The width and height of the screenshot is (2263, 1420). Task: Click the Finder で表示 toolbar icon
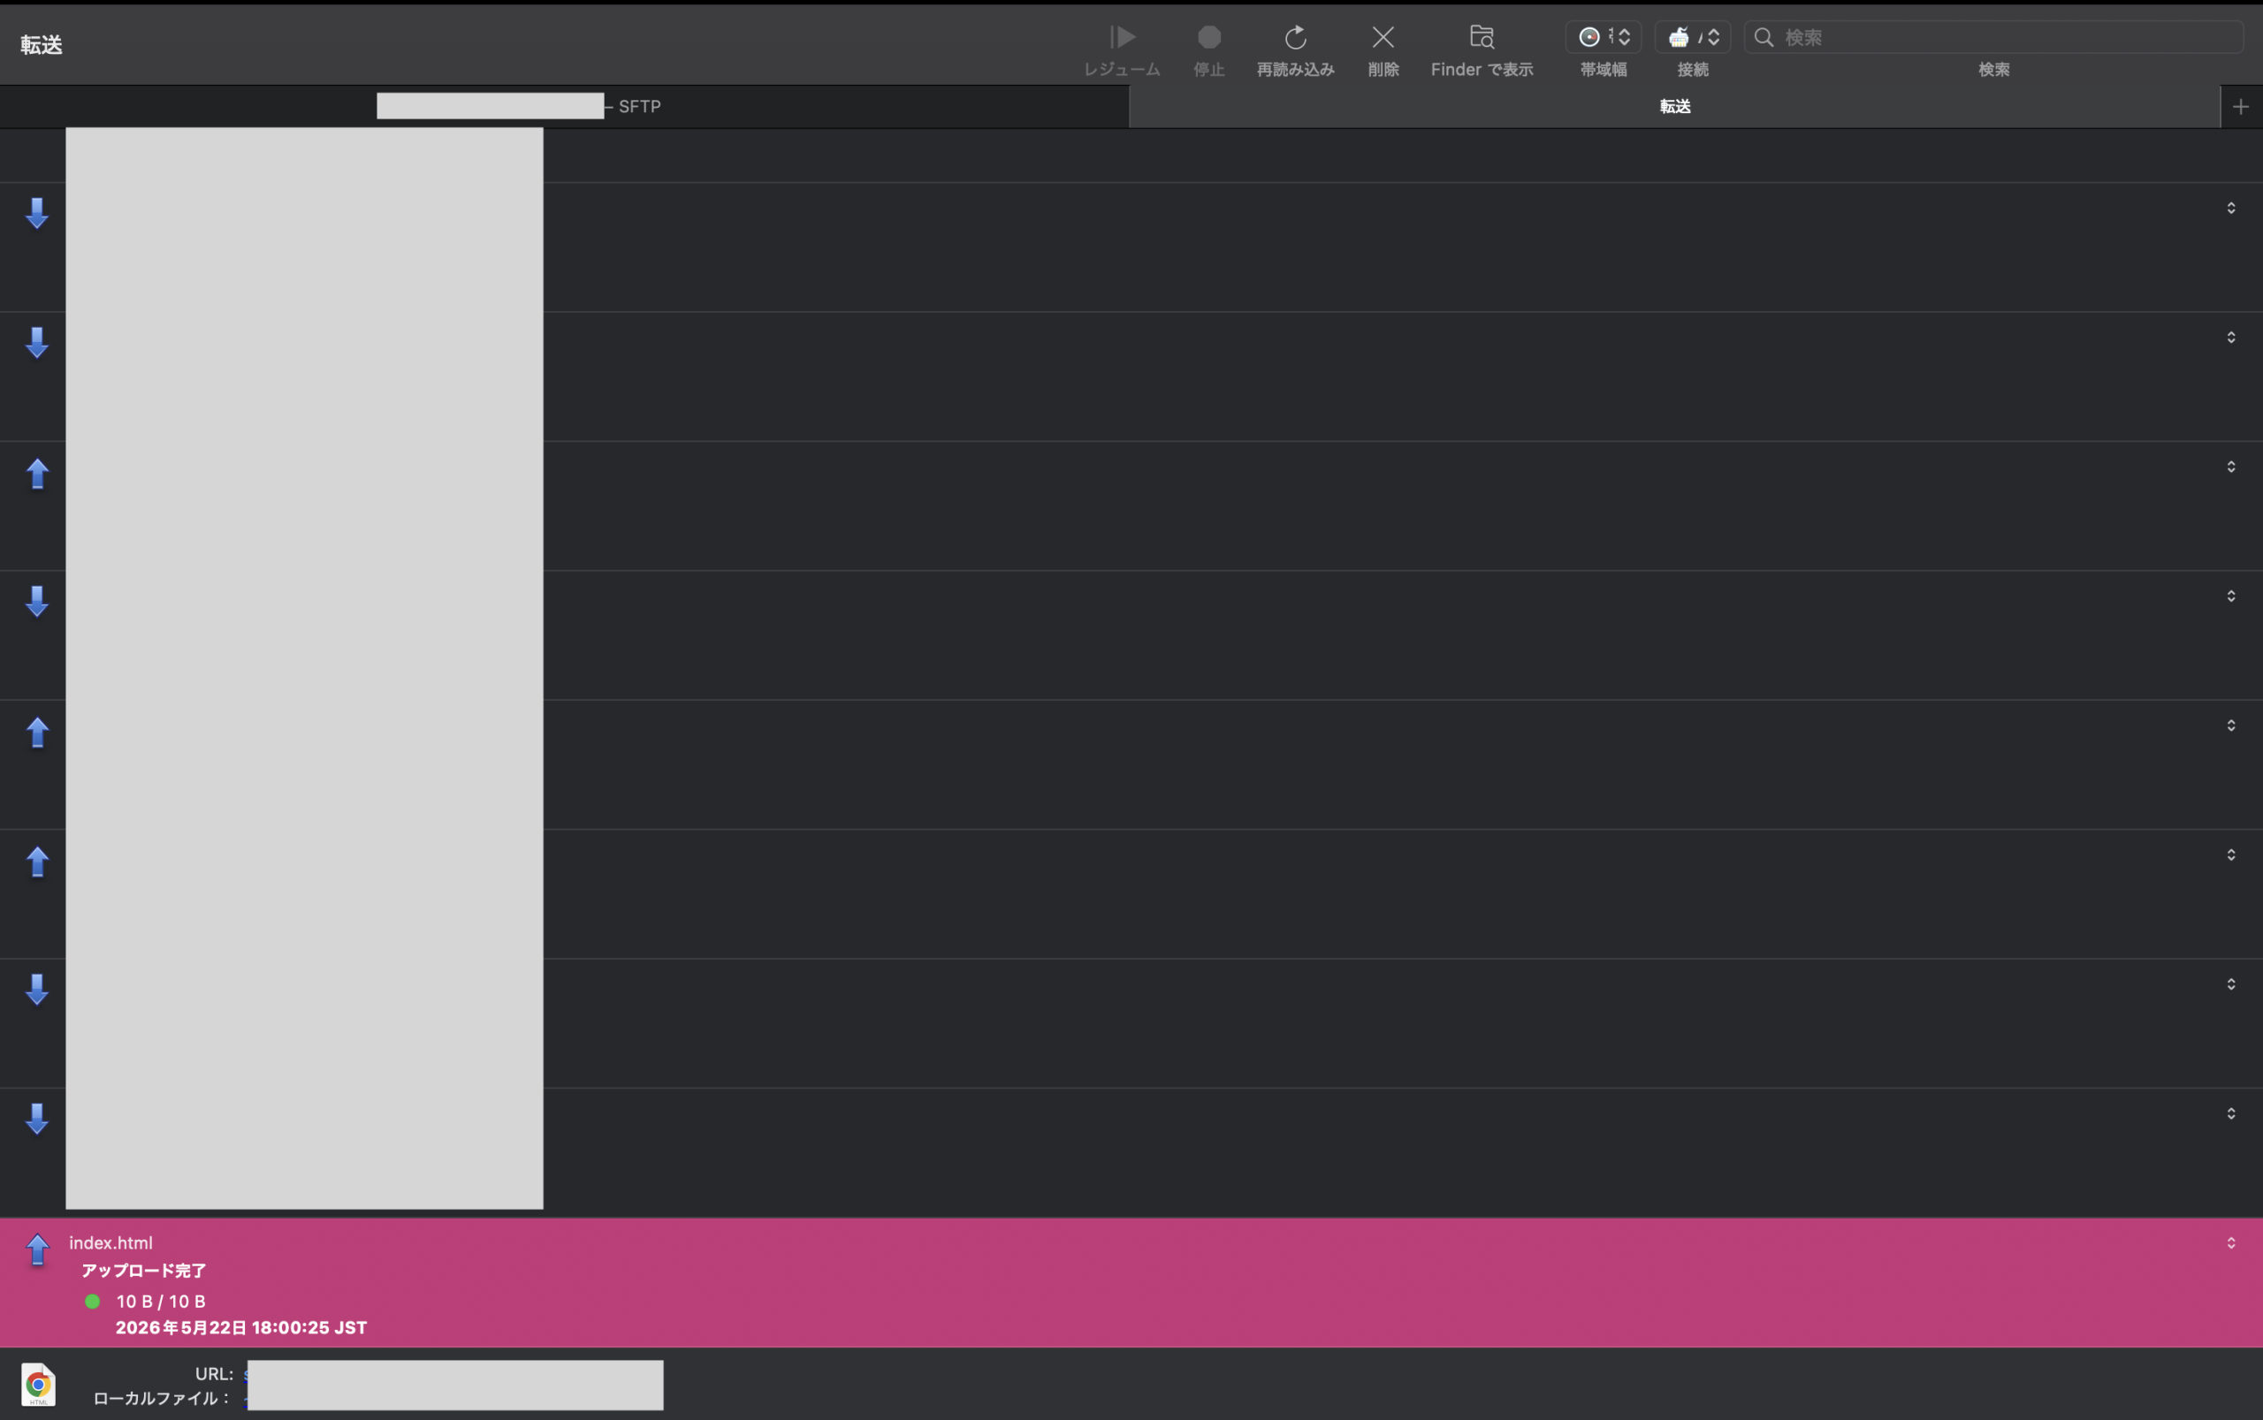coord(1482,38)
